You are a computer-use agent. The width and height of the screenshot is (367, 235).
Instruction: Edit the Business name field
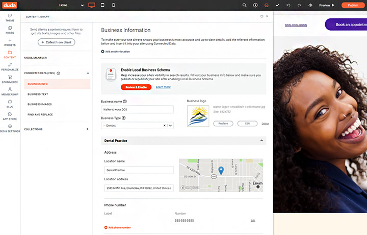138,109
